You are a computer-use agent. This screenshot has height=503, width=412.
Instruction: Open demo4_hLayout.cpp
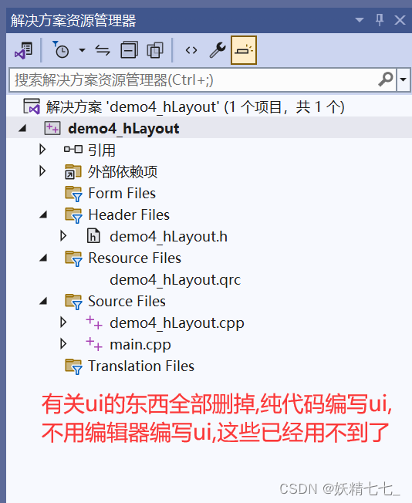point(177,323)
